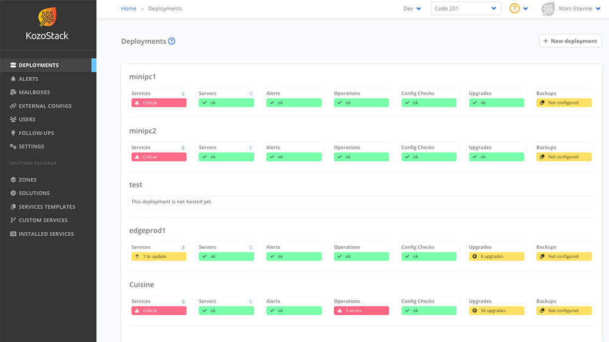Click the plus icon in New deployment
Screen dimensions: 609x342
pos(546,41)
